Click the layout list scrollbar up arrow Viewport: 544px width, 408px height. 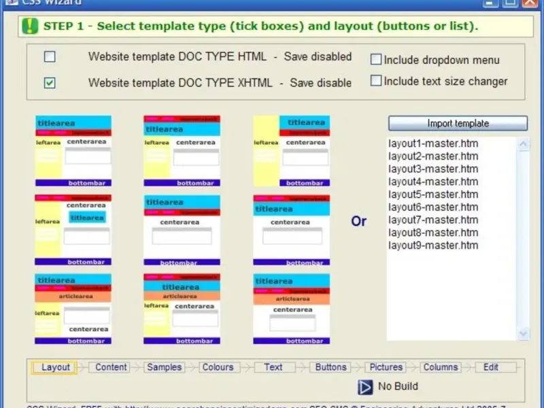523,144
